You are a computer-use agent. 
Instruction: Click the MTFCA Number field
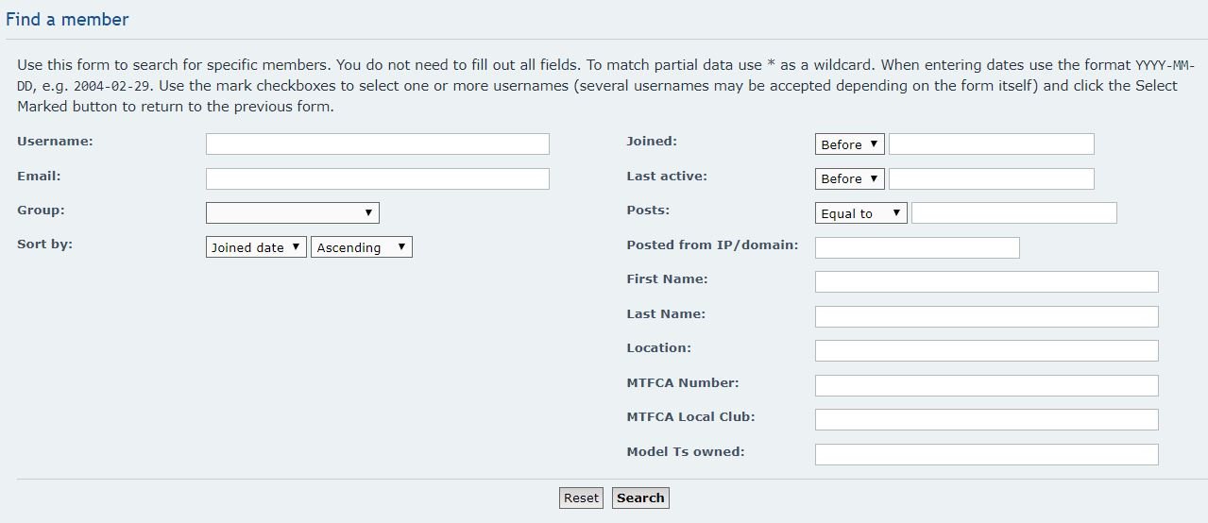pyautogui.click(x=986, y=385)
